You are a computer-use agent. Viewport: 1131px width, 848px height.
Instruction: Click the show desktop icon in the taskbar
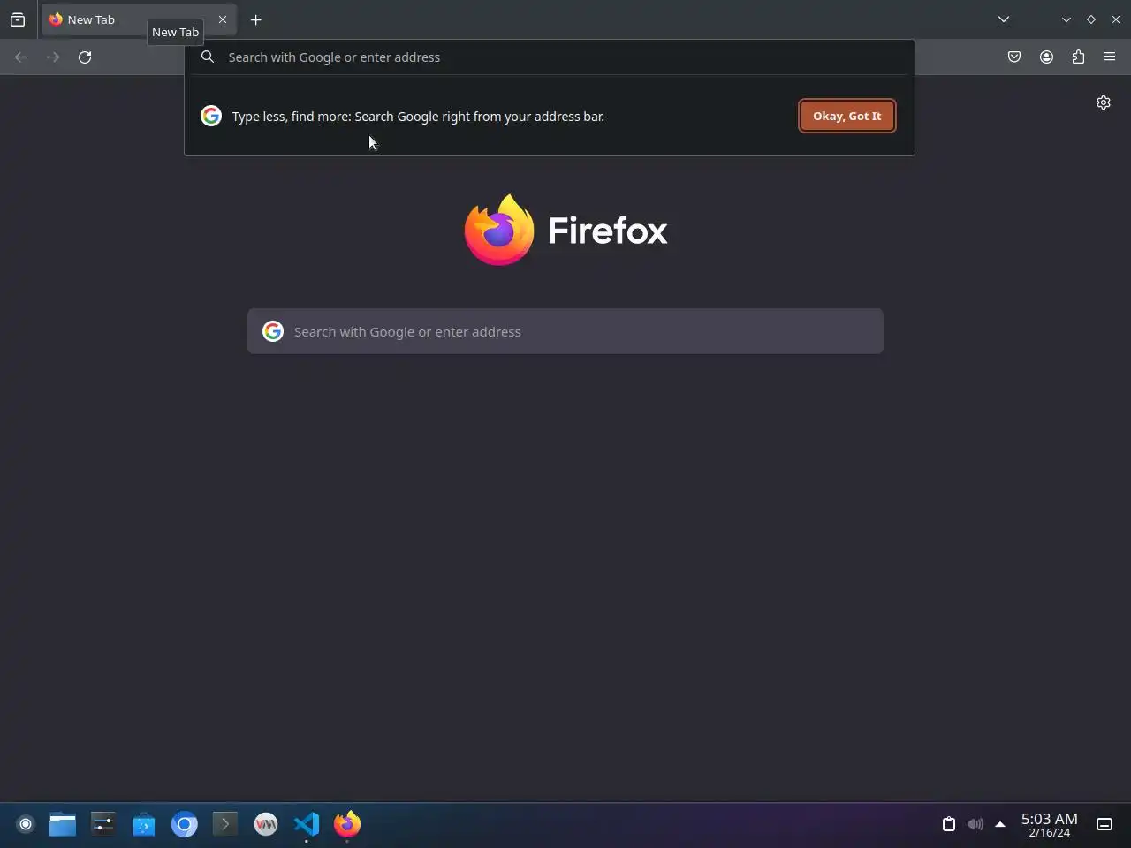pyautogui.click(x=1104, y=824)
